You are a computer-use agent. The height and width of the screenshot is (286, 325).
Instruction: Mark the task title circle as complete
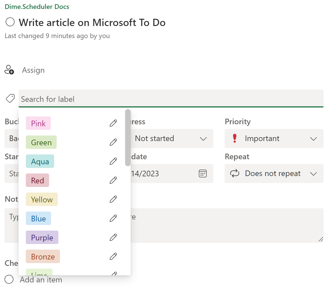tap(10, 22)
